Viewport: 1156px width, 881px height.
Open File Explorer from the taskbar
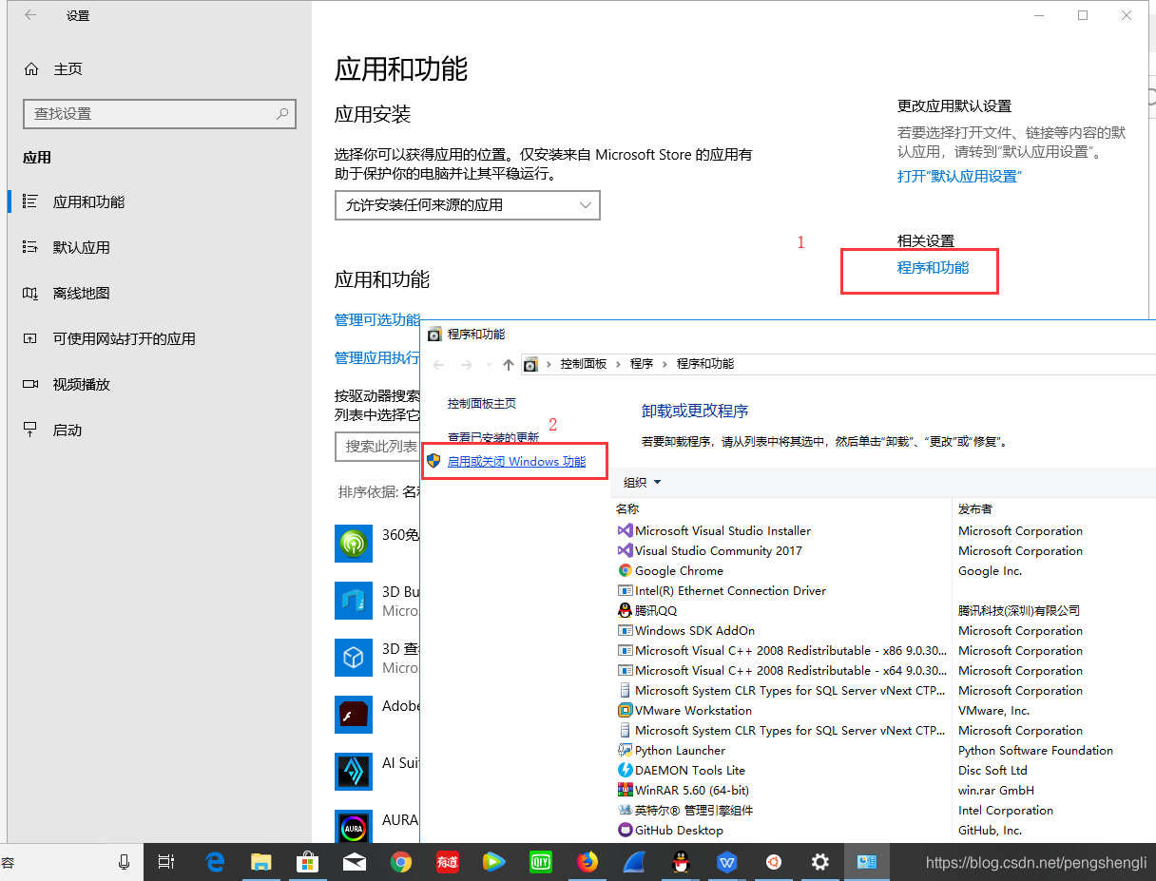pyautogui.click(x=261, y=862)
